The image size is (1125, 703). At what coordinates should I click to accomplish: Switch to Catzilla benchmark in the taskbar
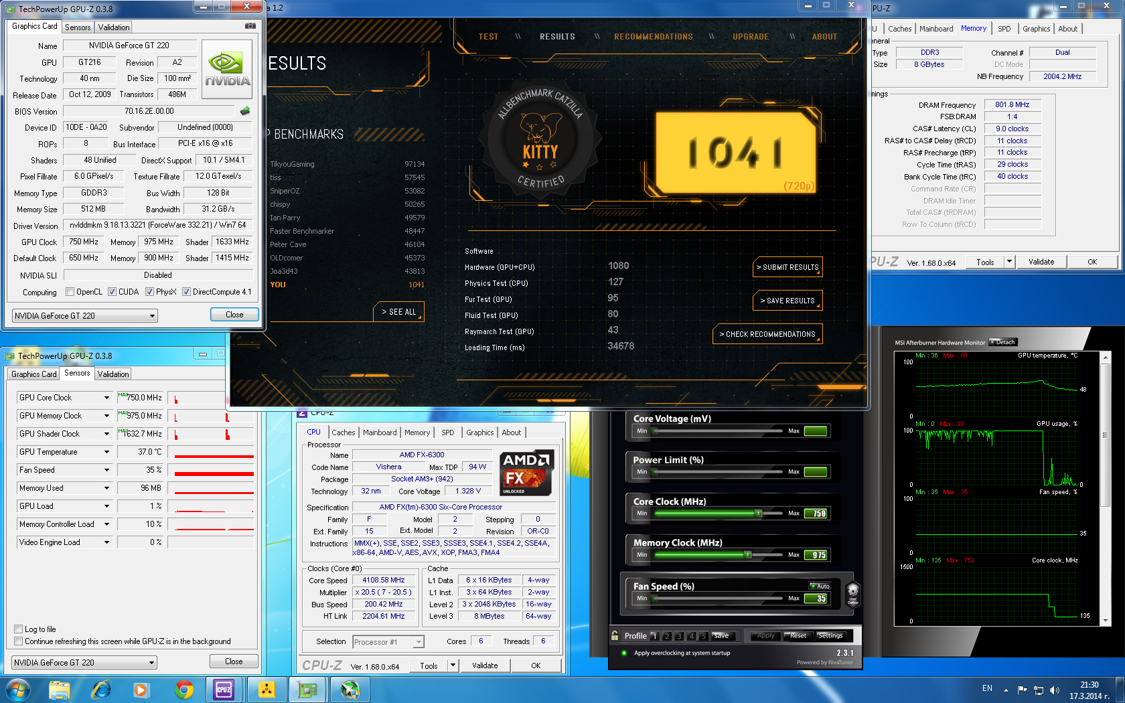click(267, 690)
